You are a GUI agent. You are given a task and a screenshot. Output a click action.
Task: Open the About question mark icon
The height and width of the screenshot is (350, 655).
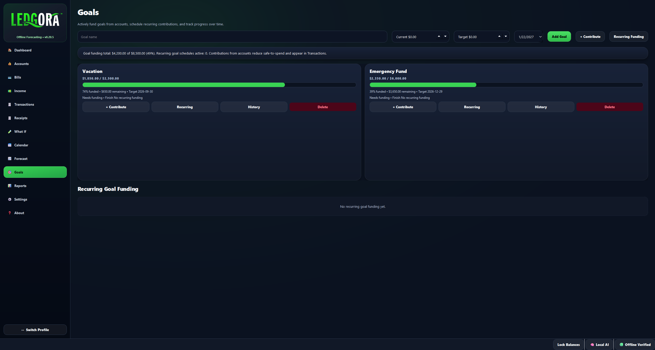[9, 213]
